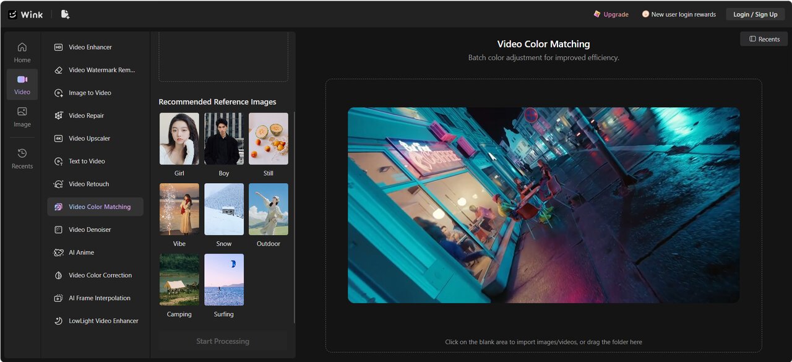Click the login rewards coin icon
This screenshot has width=792, height=362.
(x=645, y=14)
